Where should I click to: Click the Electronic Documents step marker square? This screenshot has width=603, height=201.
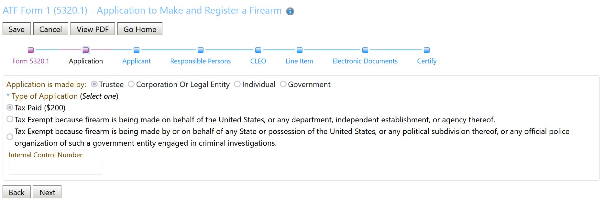[x=365, y=50]
